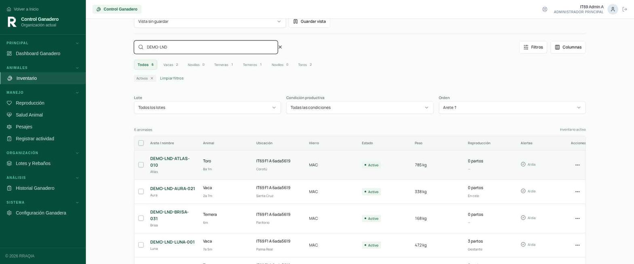Screen dimensions: 634x264
Task: Click the magnifier icon in the search box
Action: 141,47
